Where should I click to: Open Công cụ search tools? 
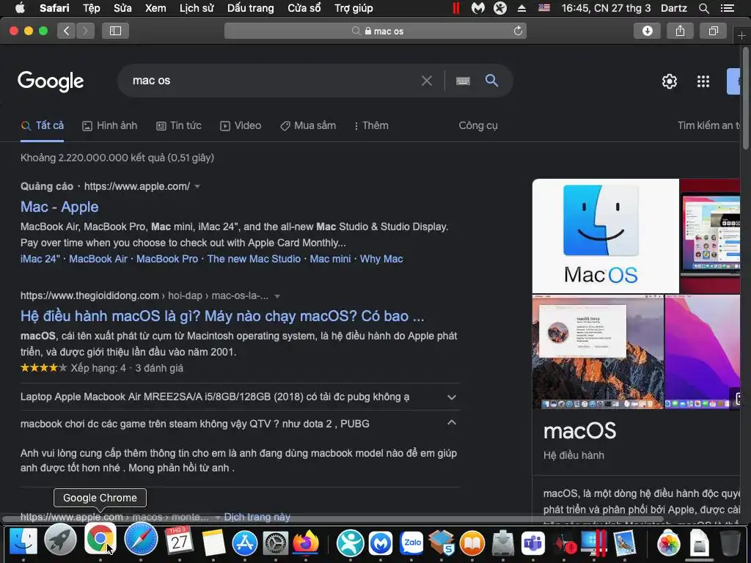tap(478, 125)
